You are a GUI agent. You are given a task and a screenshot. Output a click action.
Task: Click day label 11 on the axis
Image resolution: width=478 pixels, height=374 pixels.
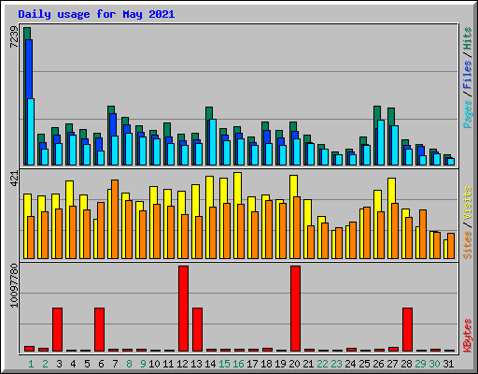coord(168,364)
